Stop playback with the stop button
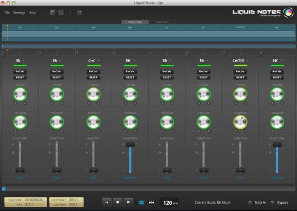The image size is (297, 211). [117, 202]
